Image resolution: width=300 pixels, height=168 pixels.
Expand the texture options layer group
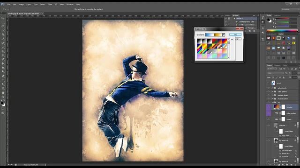[272, 99]
